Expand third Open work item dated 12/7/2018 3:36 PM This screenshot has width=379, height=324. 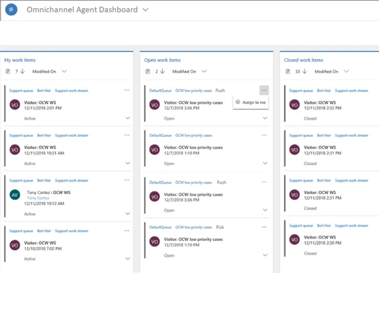[x=265, y=210]
